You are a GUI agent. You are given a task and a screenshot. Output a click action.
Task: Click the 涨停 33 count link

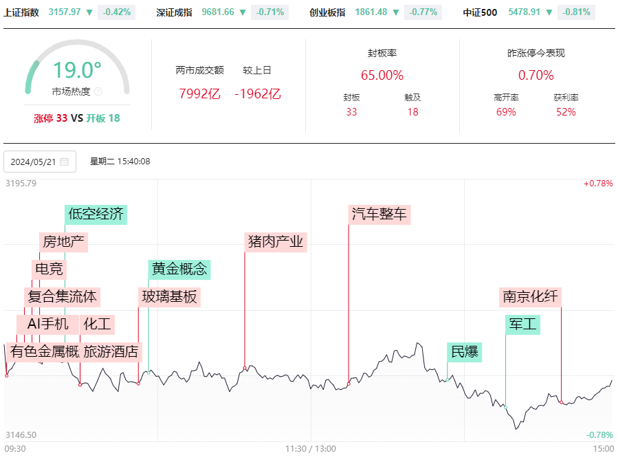click(50, 118)
